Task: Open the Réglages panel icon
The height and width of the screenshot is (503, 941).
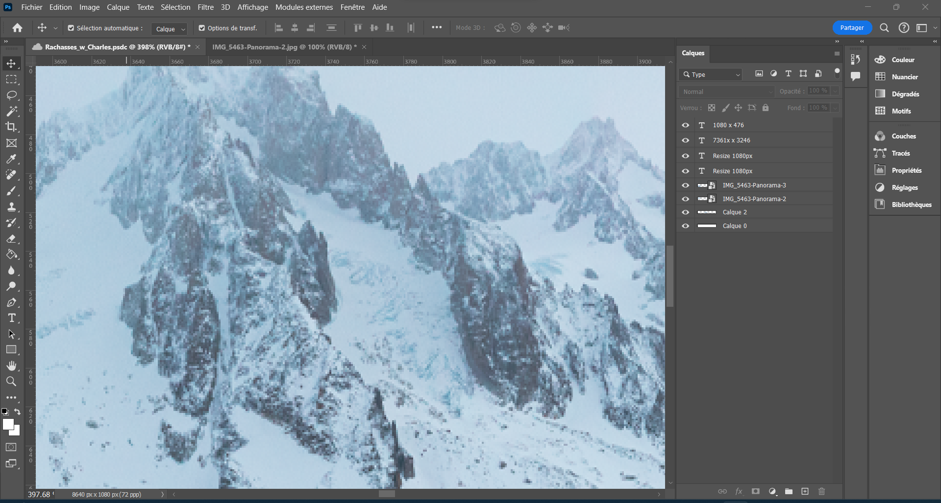Action: pyautogui.click(x=881, y=187)
